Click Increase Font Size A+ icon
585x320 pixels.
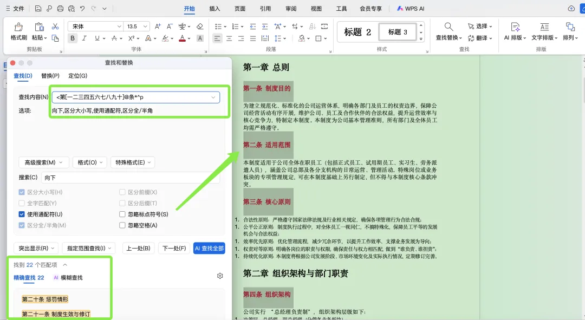158,26
